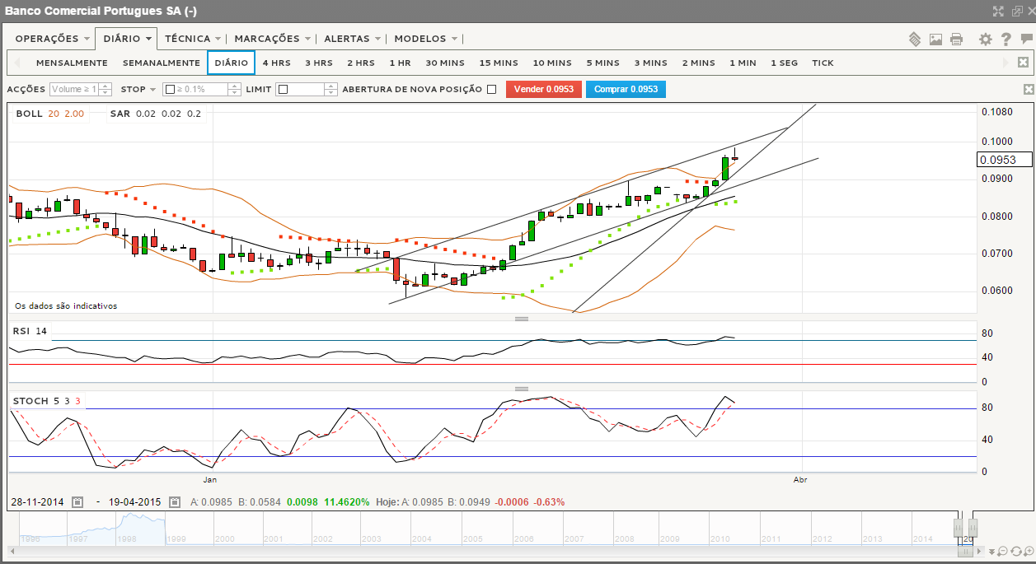Save chart as image
This screenshot has width=1036, height=564.
click(x=935, y=39)
